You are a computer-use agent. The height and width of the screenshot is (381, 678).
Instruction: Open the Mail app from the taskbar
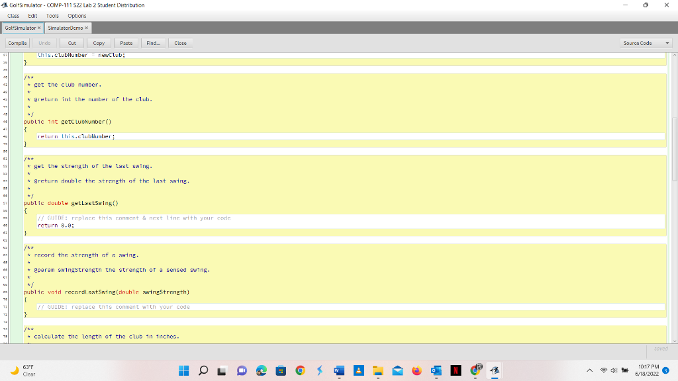pyautogui.click(x=397, y=370)
